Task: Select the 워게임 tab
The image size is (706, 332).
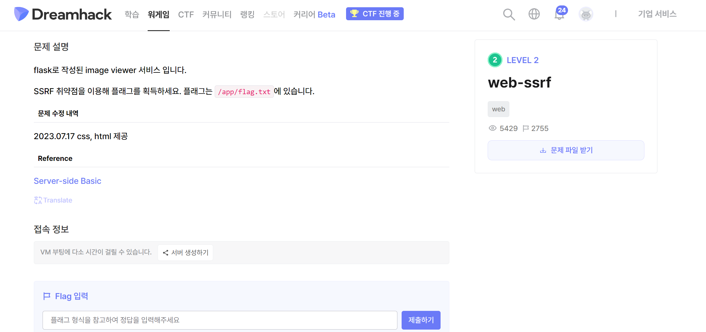Action: 159,14
